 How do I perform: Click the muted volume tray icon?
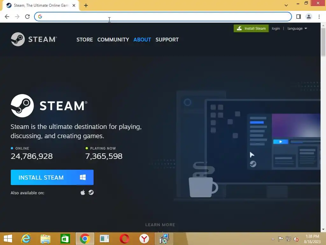[296, 239]
